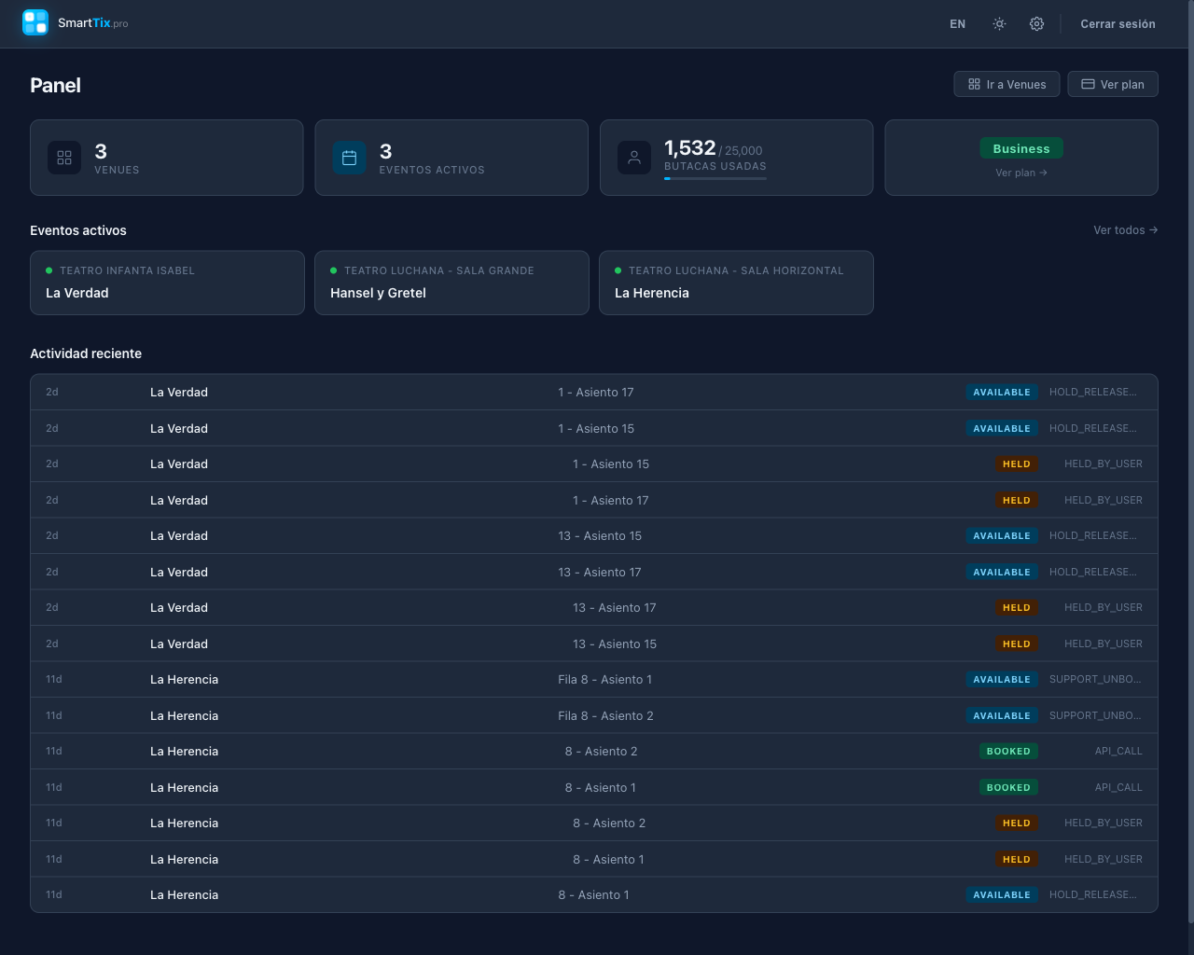Follow the Ver plan link in Business card
1194x955 pixels.
point(1020,173)
